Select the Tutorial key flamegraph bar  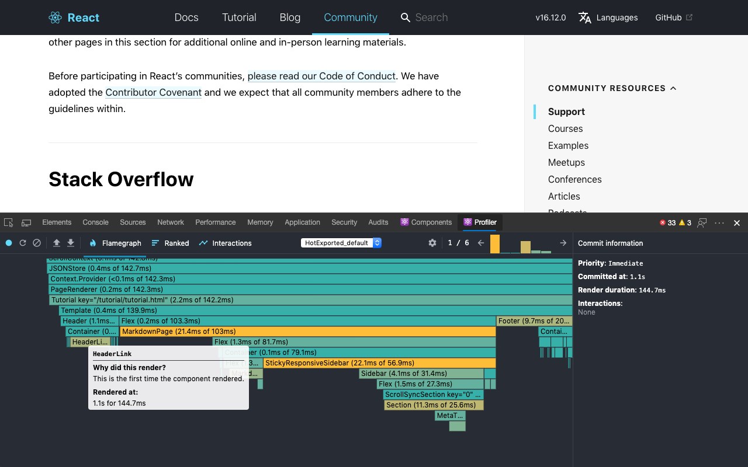[x=311, y=300]
